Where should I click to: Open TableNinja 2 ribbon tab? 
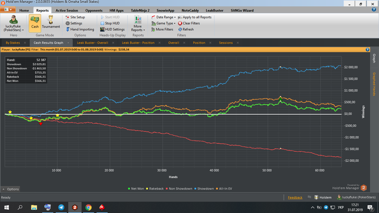(140, 10)
